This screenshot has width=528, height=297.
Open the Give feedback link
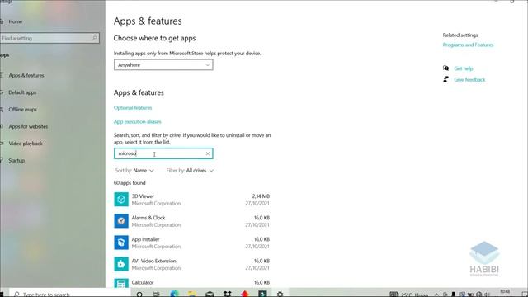coord(469,79)
